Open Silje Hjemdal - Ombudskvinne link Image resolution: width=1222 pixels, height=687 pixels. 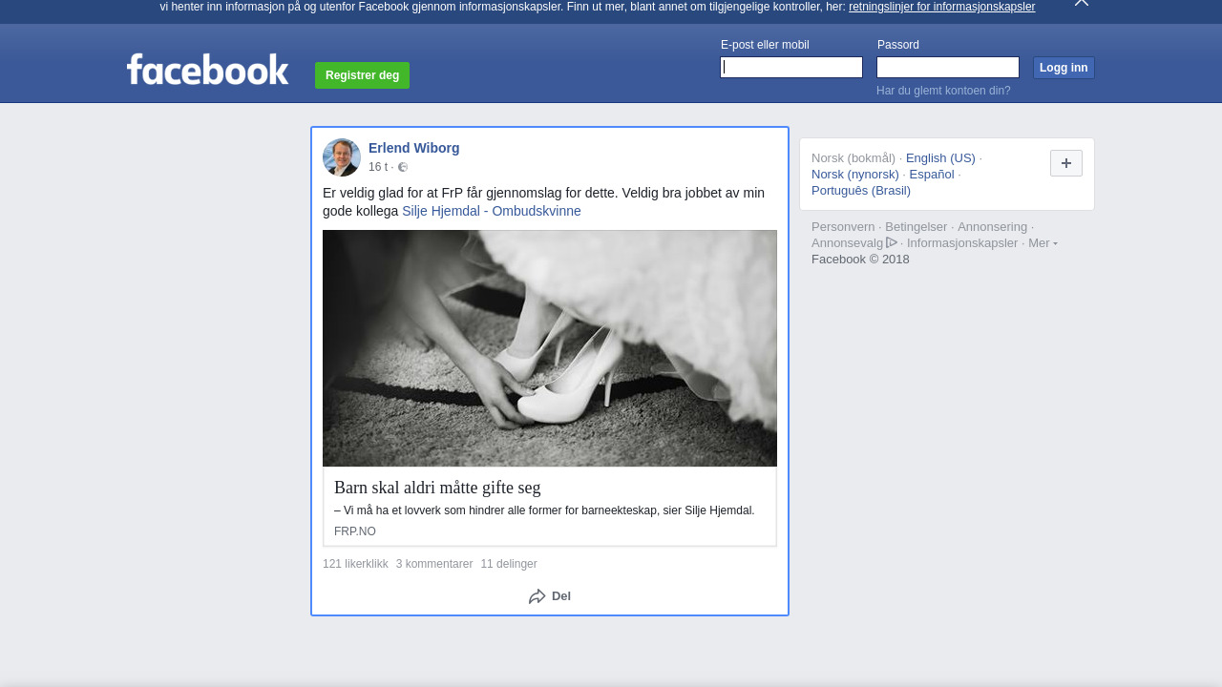click(492, 211)
